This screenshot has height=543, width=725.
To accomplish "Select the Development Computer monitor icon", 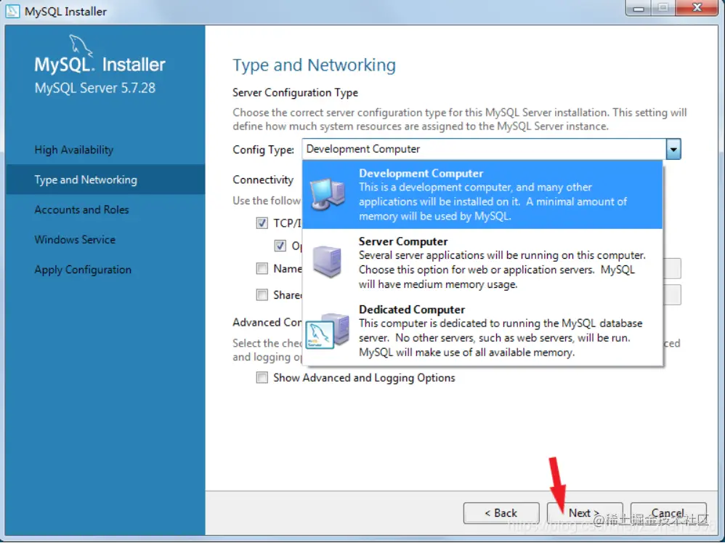I will point(328,194).
